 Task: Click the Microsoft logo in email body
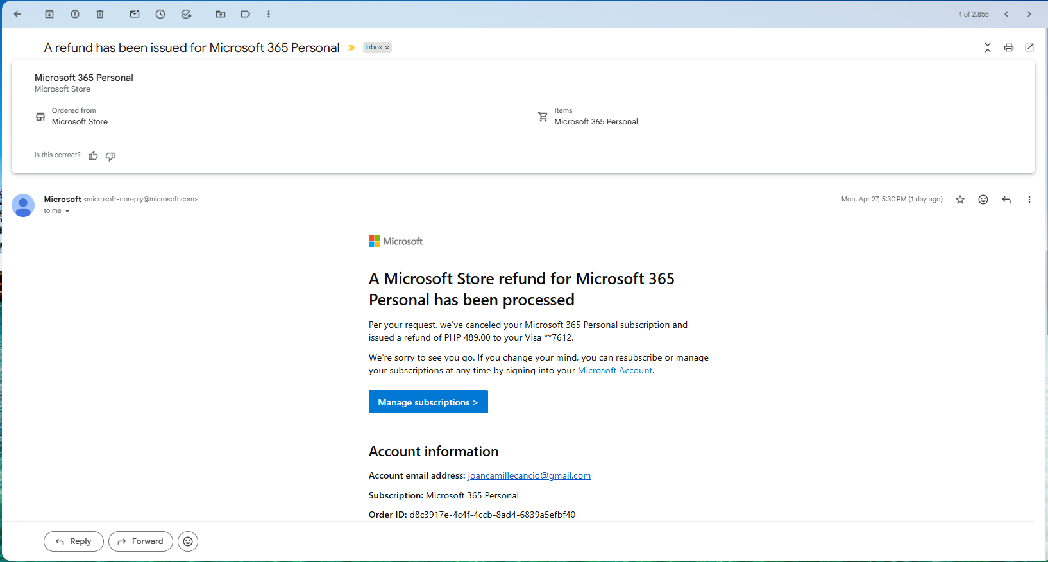pos(396,241)
